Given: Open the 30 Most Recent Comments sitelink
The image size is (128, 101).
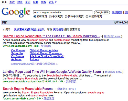Looking at the screenshot, I should [x=46, y=53].
